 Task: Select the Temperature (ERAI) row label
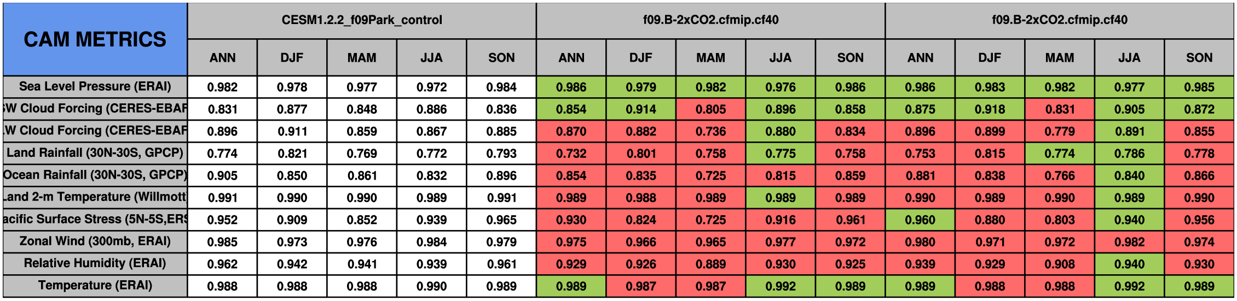(95, 286)
